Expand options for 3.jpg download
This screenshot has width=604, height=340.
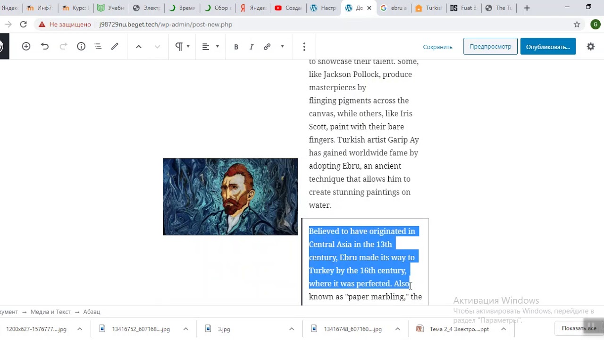pyautogui.click(x=292, y=329)
